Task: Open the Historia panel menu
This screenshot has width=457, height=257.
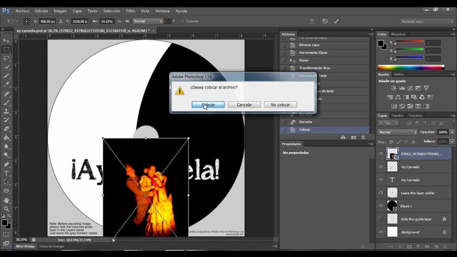Action: 371,34
